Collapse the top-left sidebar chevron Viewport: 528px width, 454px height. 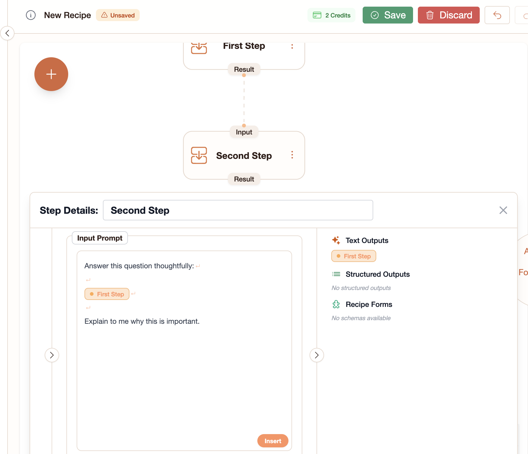(x=7, y=33)
